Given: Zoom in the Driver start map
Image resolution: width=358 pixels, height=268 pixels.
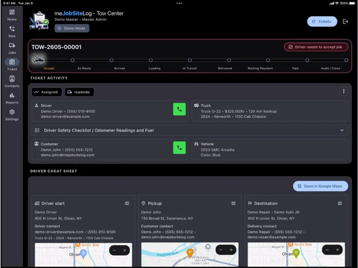Looking at the screenshot, I should pyautogui.click(x=125, y=250).
